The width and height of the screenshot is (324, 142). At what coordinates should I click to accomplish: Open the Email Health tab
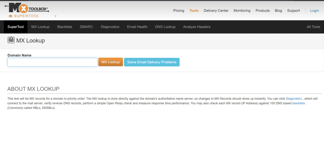pyautogui.click(x=137, y=27)
